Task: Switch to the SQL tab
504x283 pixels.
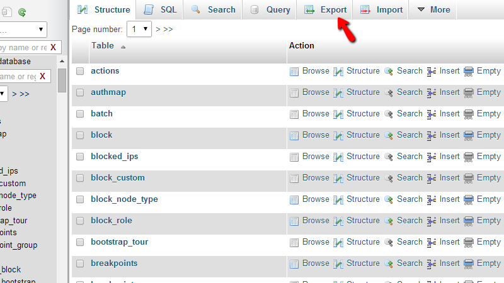Action: point(160,9)
